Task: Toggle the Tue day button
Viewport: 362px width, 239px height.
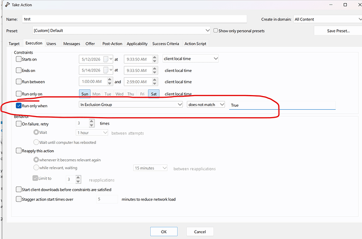Action: [x=108, y=94]
